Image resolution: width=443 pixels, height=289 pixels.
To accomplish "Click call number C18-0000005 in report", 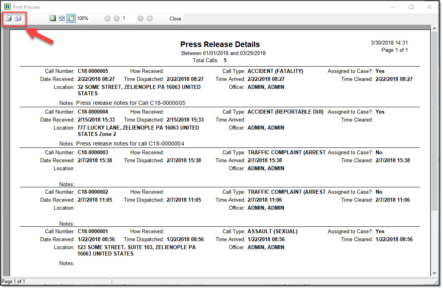I will 93,71.
